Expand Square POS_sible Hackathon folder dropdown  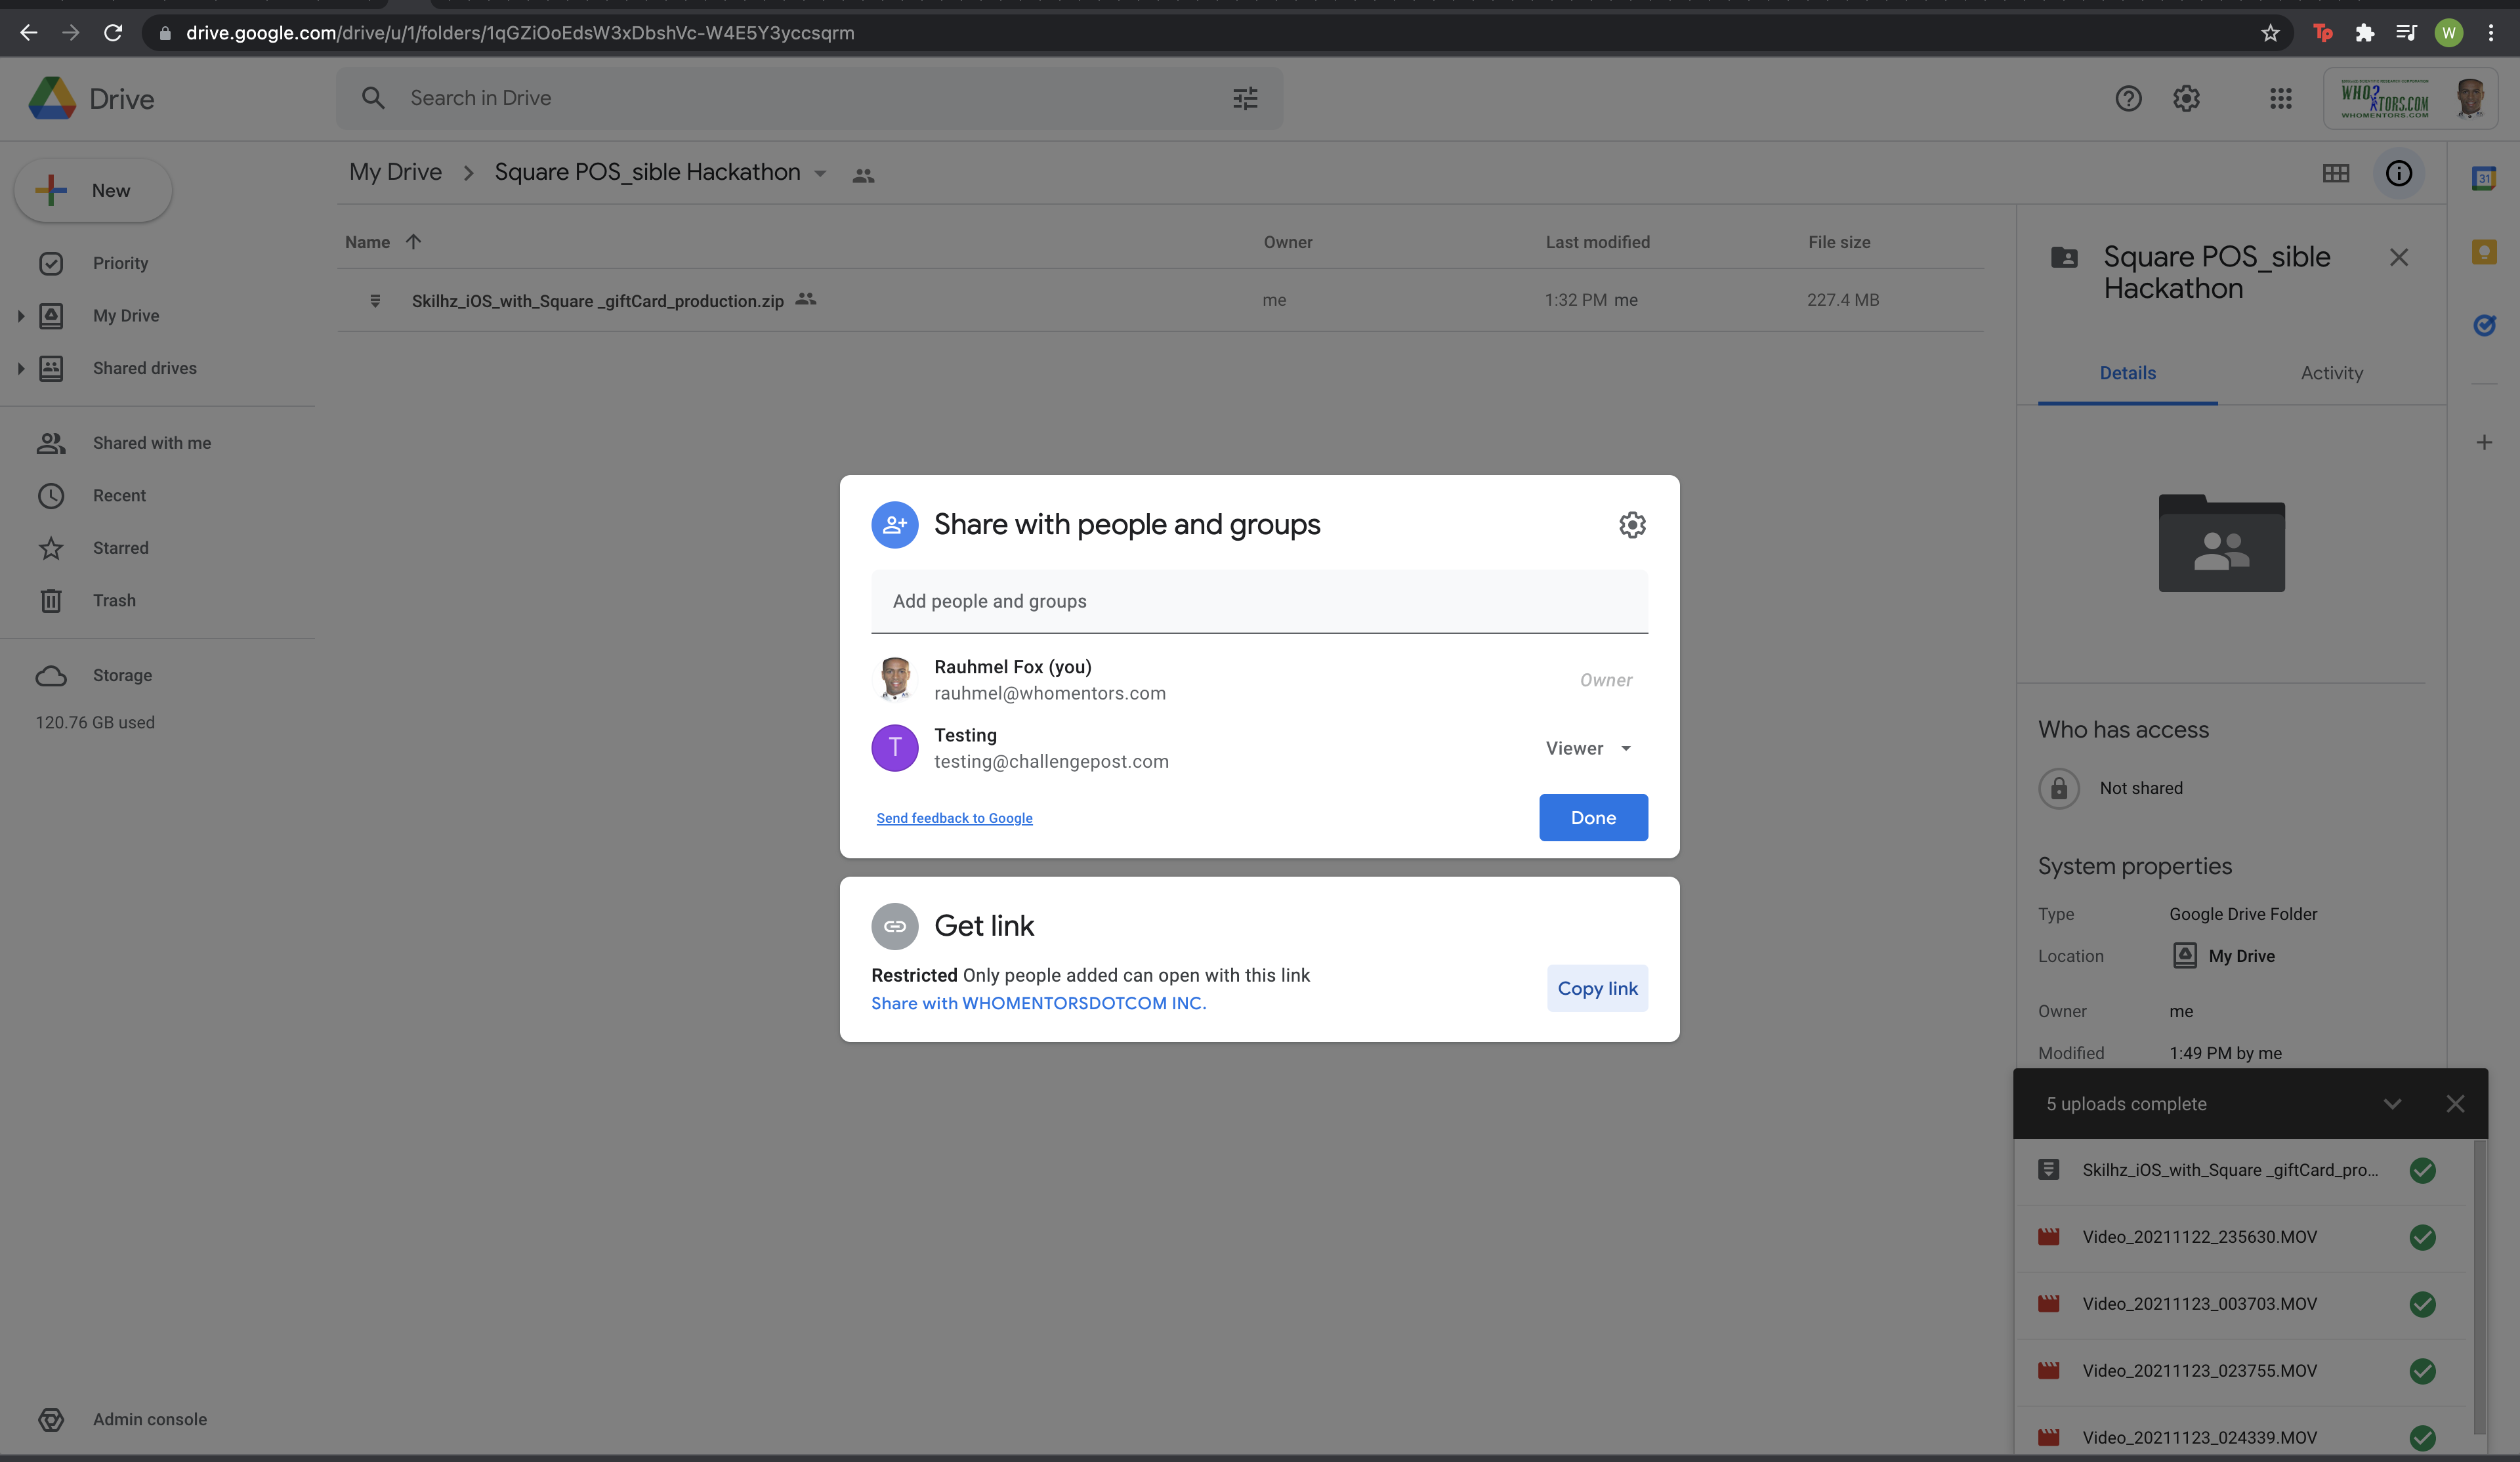point(820,174)
